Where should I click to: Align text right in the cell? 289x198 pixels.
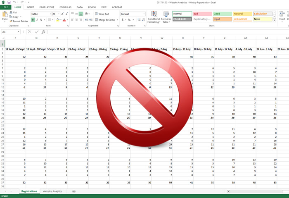pos(81,20)
